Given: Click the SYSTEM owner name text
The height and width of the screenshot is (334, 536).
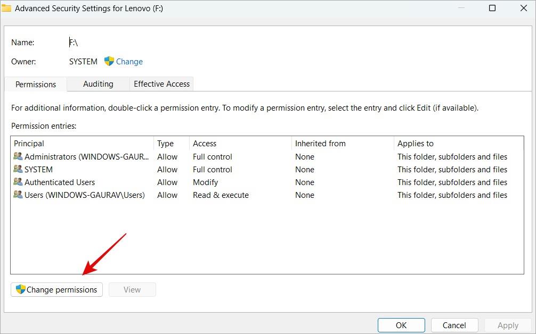Looking at the screenshot, I should (x=83, y=62).
